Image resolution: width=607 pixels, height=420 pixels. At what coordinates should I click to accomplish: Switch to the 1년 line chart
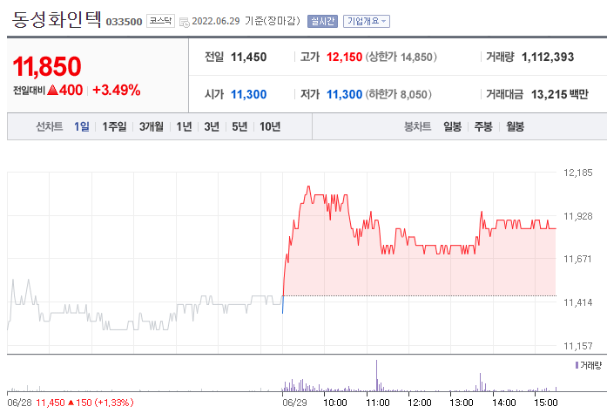pos(184,126)
